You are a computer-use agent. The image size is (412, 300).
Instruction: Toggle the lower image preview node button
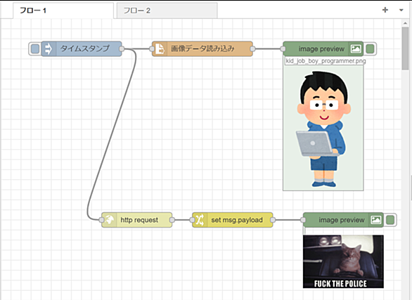(x=390, y=220)
